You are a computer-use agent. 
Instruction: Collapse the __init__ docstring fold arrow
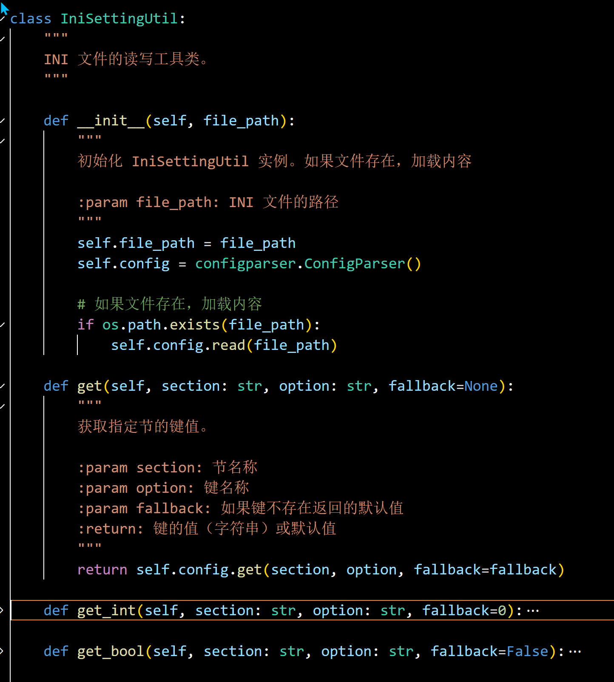[x=2, y=141]
